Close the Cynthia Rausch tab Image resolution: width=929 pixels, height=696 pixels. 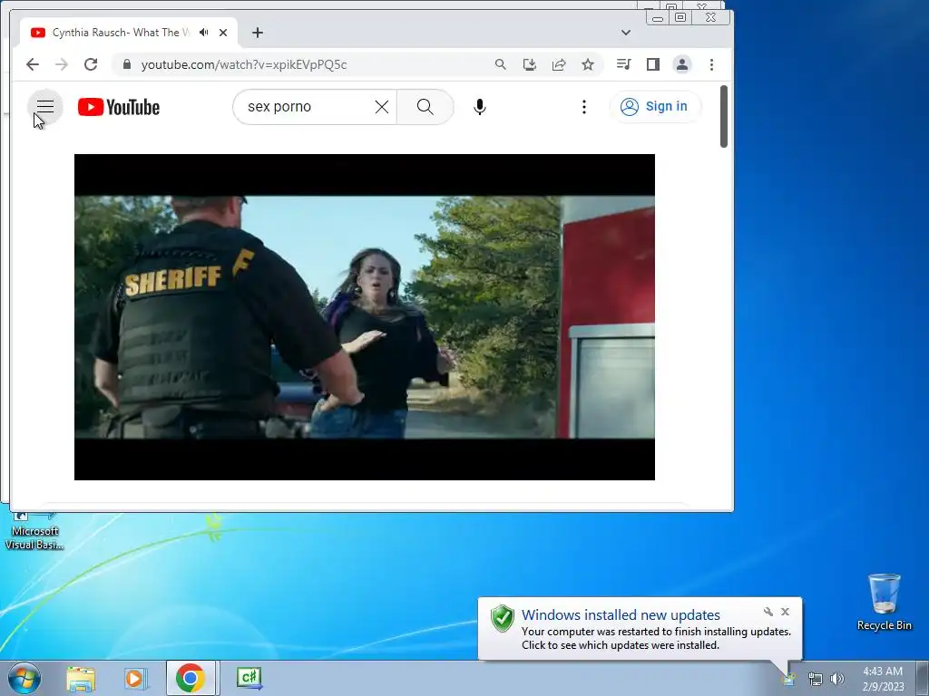(223, 33)
